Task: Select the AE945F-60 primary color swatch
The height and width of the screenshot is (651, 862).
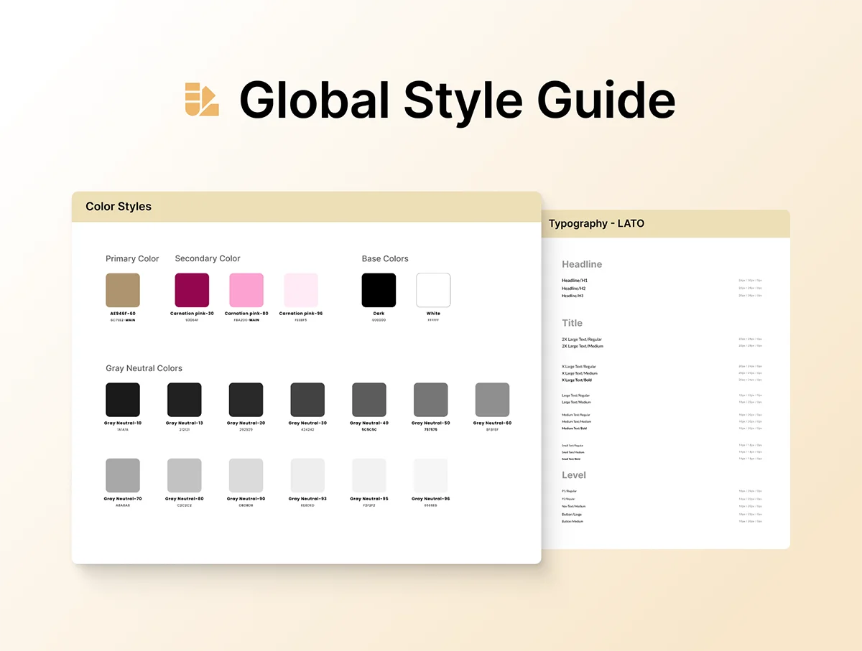Action: pos(123,290)
